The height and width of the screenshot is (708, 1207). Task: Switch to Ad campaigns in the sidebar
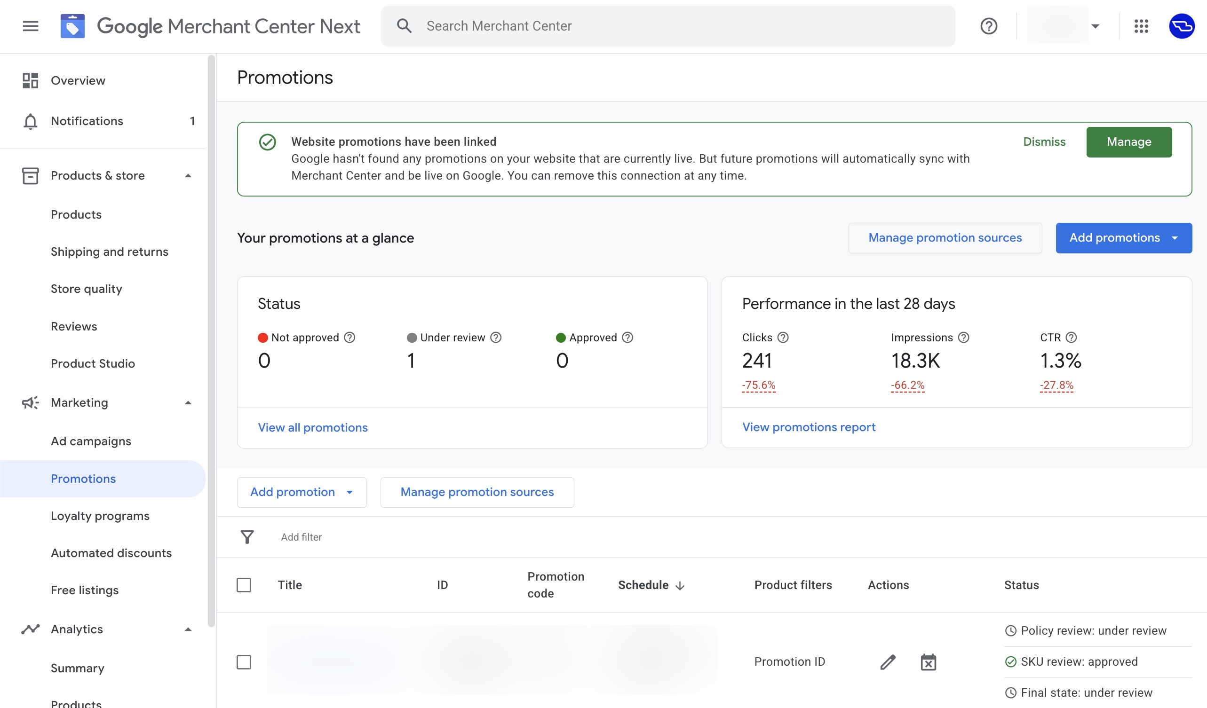coord(91,441)
